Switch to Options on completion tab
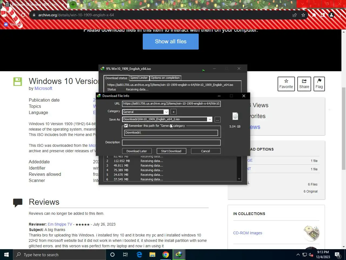 click(165, 78)
